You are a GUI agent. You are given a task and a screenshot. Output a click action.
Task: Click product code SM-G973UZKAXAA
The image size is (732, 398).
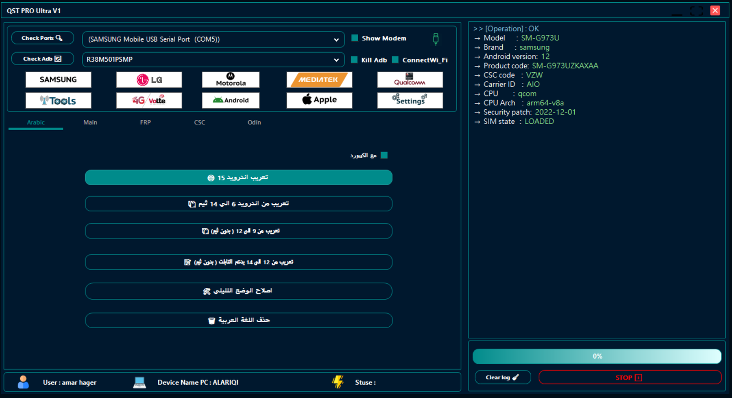tap(565, 66)
